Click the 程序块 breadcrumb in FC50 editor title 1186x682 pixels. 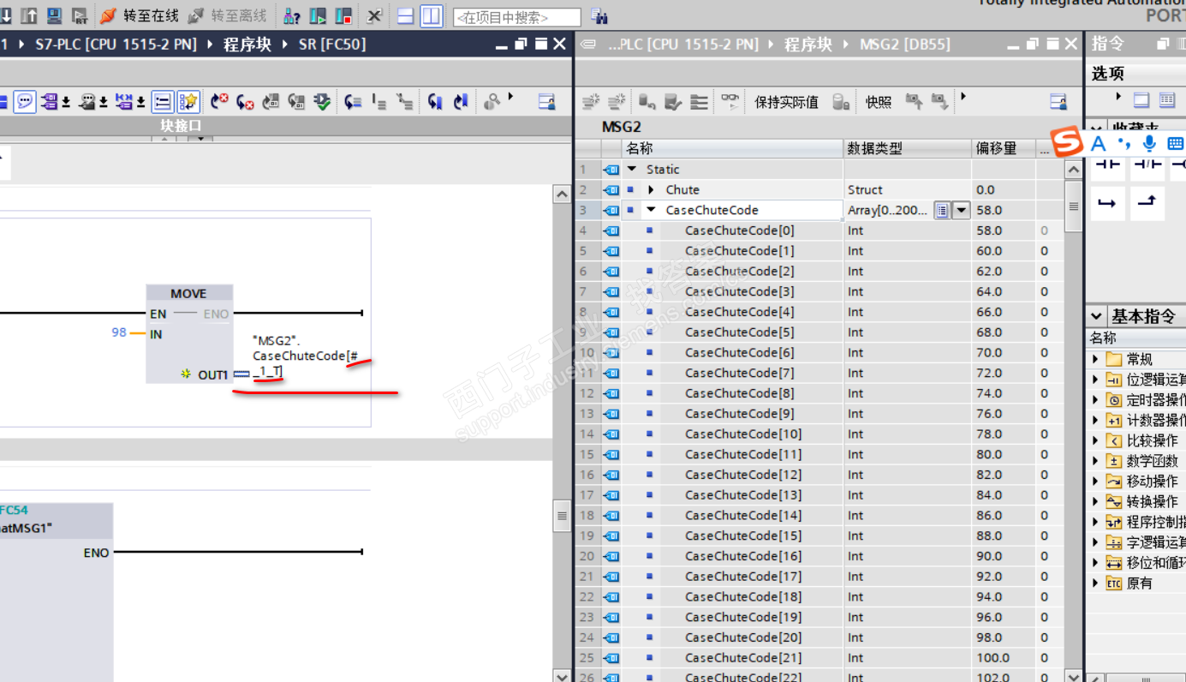[247, 44]
